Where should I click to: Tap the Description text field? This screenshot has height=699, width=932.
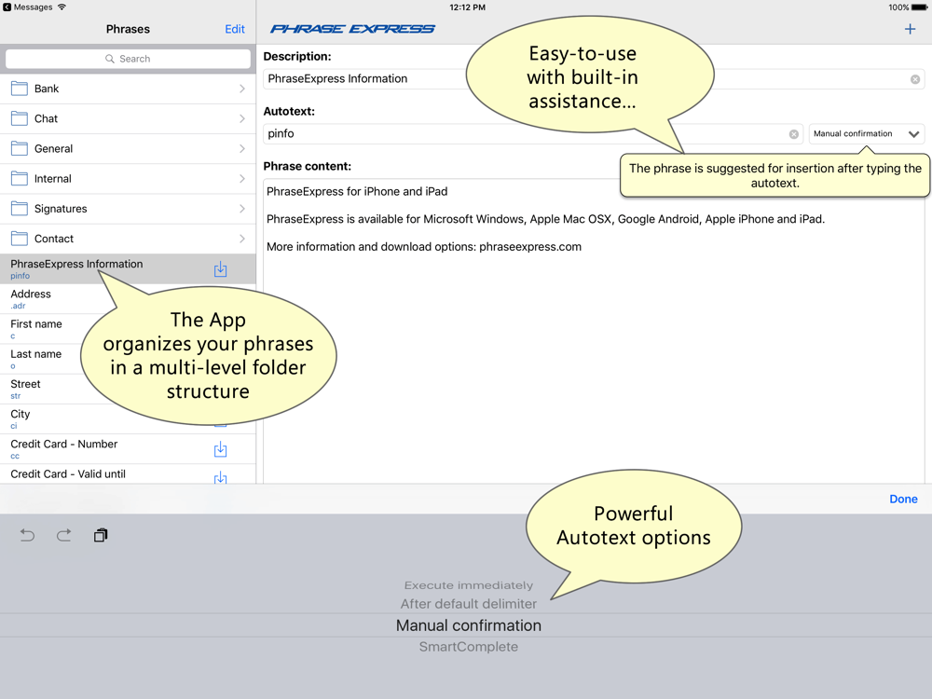click(593, 79)
